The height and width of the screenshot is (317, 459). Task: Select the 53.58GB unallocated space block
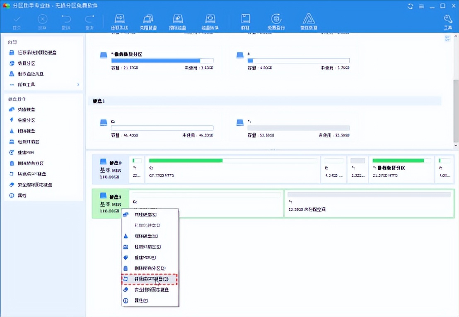[369, 203]
